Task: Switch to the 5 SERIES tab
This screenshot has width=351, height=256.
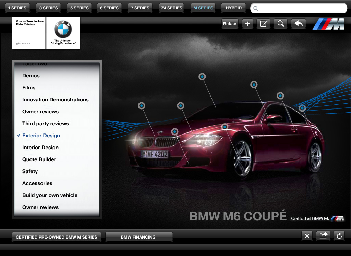Action: click(x=79, y=8)
